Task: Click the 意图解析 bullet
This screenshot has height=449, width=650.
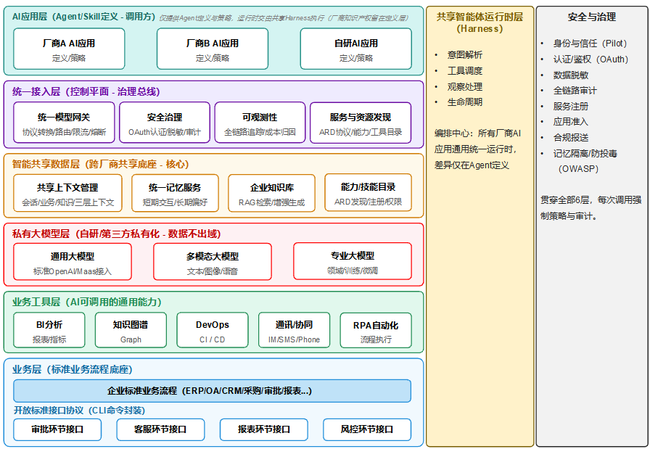Action: [465, 54]
